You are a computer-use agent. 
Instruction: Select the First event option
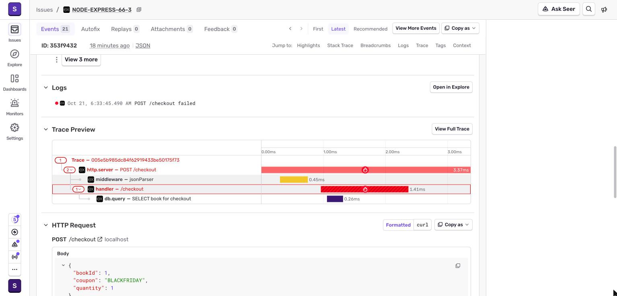point(318,29)
